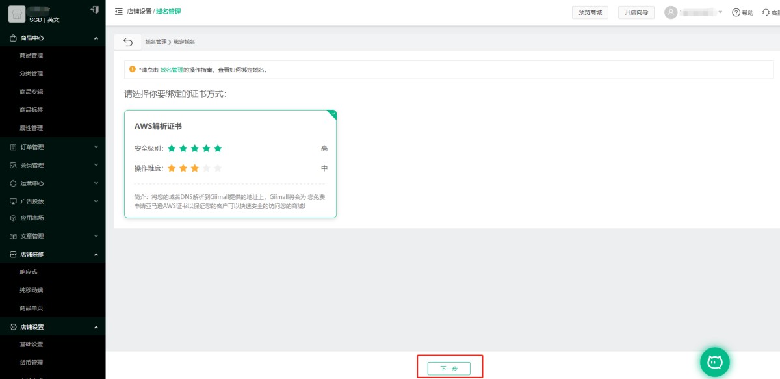
Task: Open 商品管理 in the sidebar
Action: click(x=31, y=56)
